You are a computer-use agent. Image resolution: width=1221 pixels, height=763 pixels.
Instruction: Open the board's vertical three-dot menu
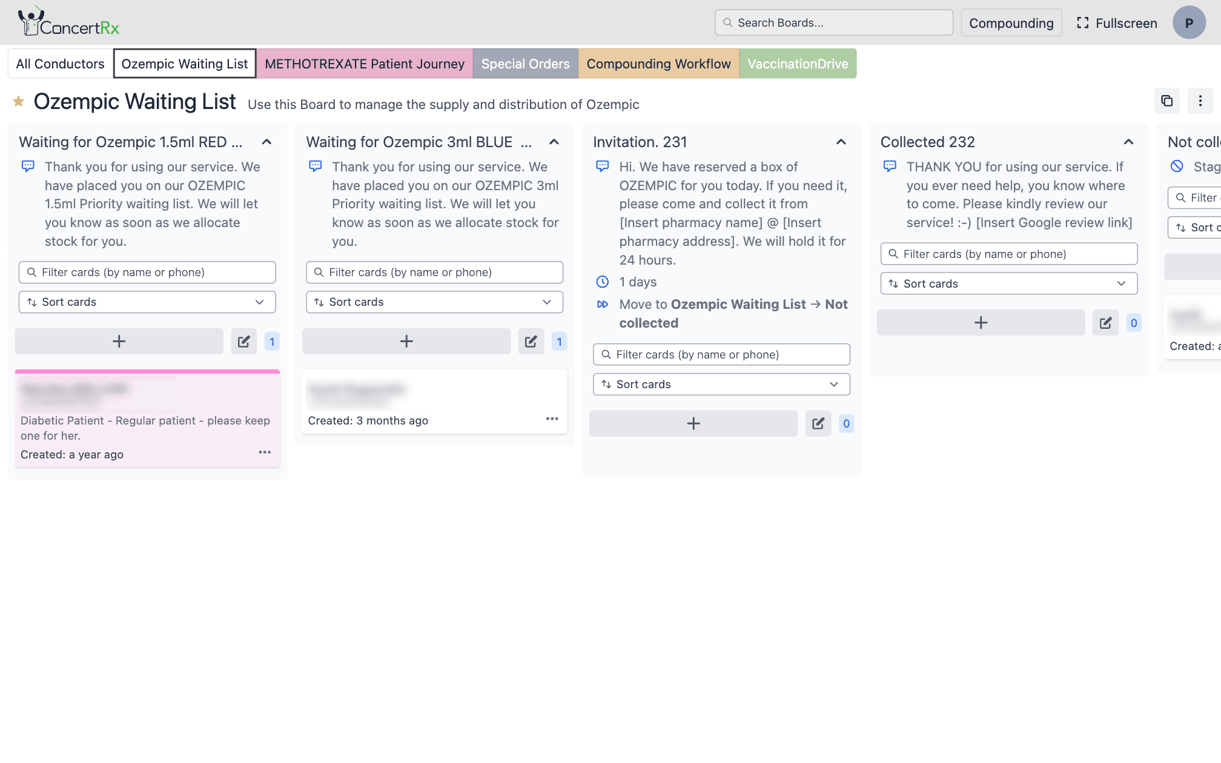[1200, 101]
